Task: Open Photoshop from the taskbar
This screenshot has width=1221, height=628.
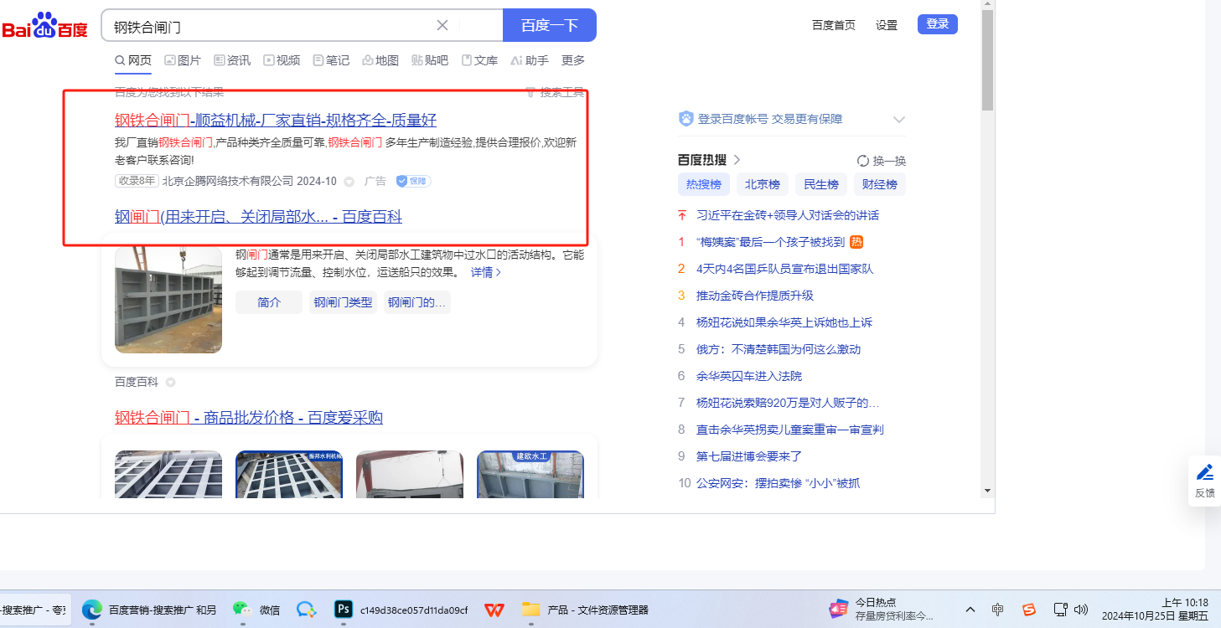Action: pyautogui.click(x=401, y=610)
